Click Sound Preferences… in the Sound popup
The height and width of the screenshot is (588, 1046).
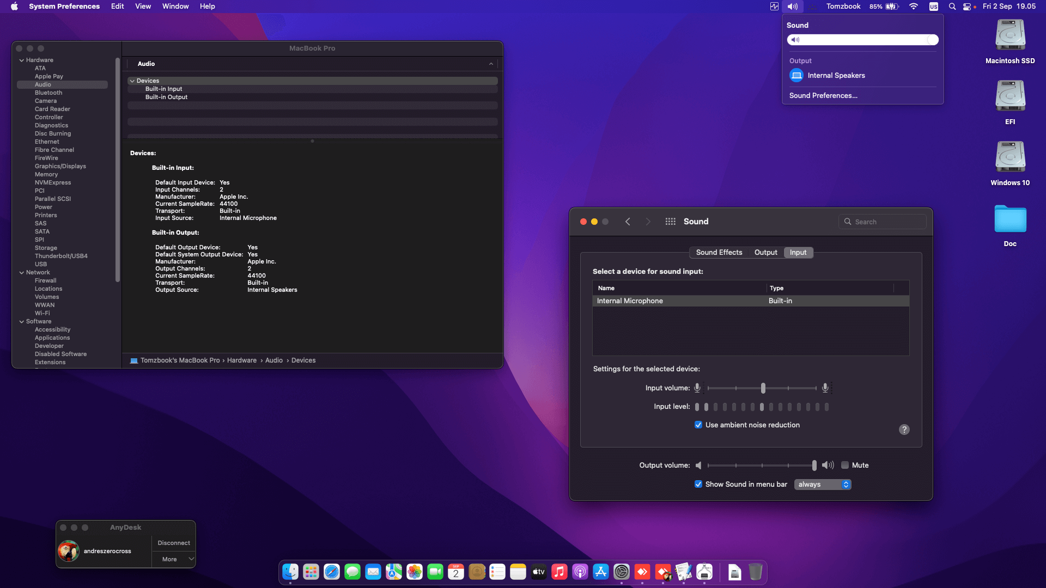[823, 96]
